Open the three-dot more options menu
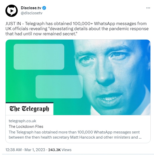The height and width of the screenshot is (157, 154). click(x=148, y=8)
